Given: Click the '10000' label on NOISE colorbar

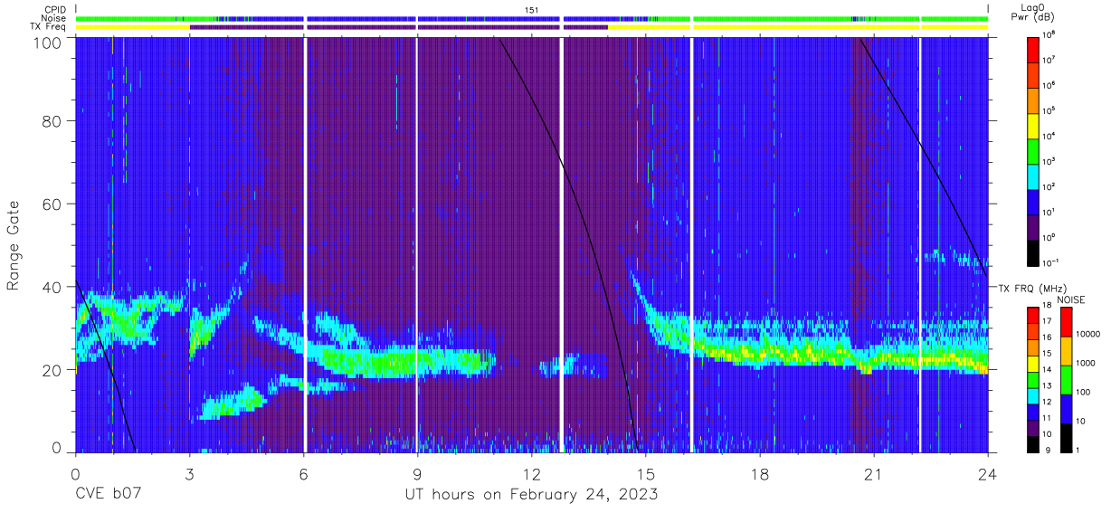Looking at the screenshot, I should pos(1090,335).
